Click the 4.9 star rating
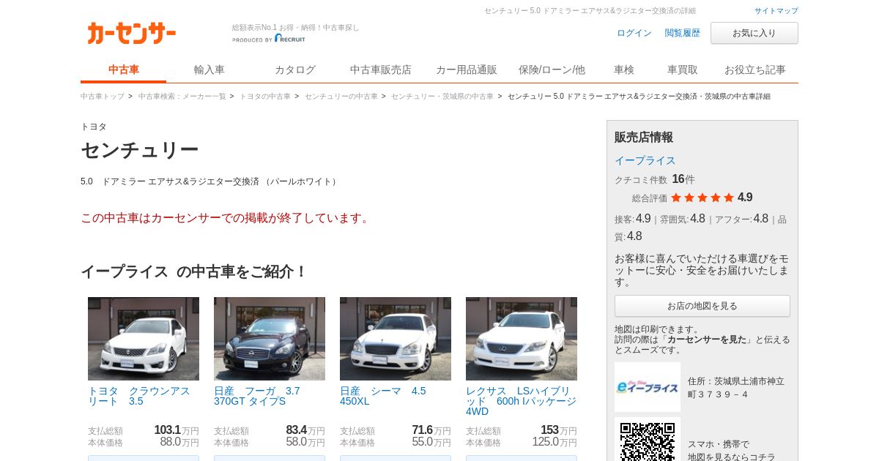Viewport: 879px width, 461px height. coord(711,198)
